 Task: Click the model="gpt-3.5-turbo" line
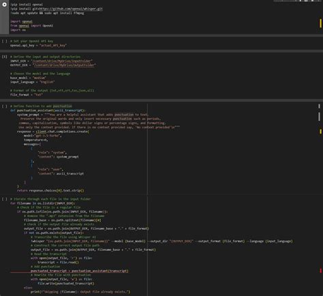43,136
